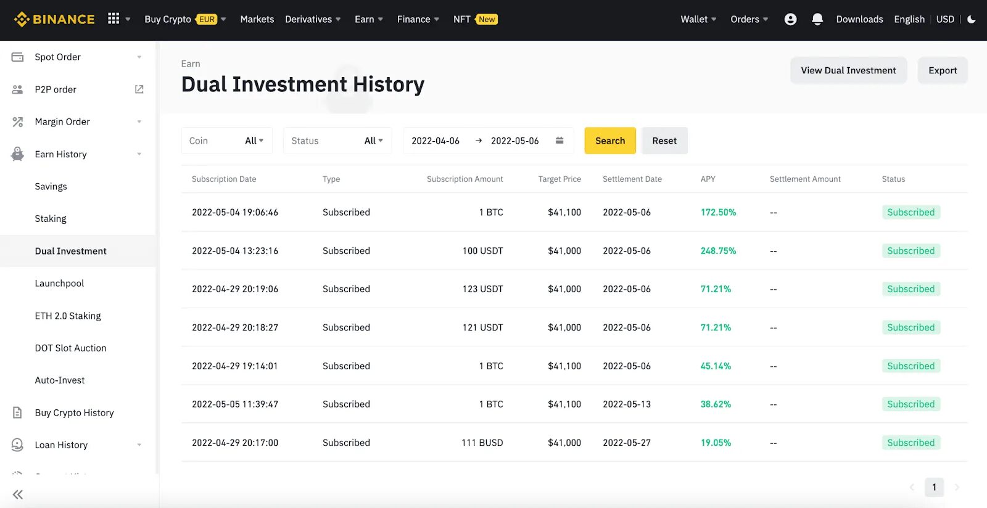Click the Reset filter button
987x508 pixels.
tap(664, 141)
